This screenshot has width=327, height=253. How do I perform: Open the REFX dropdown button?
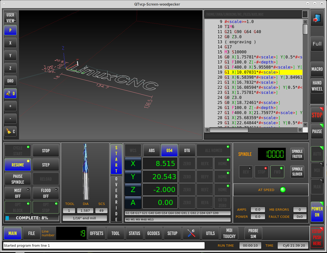(x=205, y=164)
